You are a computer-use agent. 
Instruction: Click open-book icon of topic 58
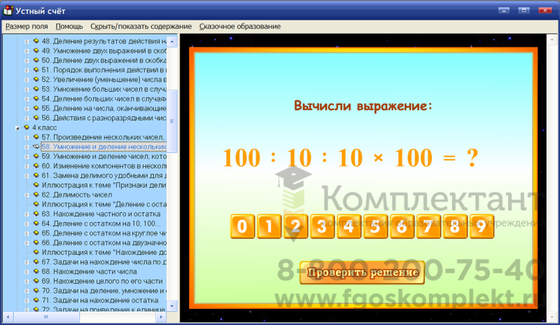tap(36, 146)
